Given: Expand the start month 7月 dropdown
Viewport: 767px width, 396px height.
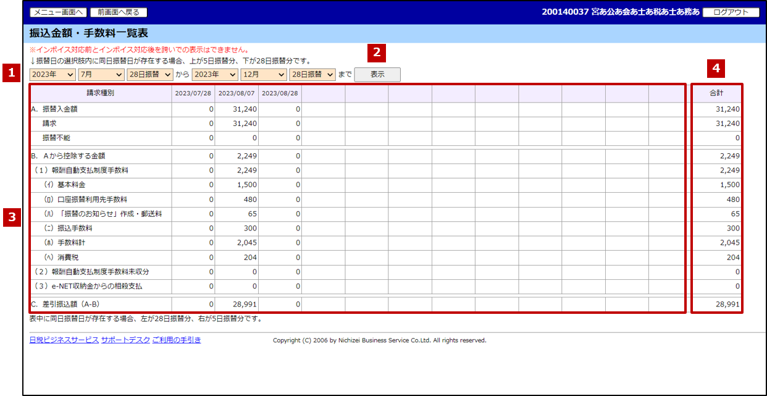Looking at the screenshot, I should 101,75.
